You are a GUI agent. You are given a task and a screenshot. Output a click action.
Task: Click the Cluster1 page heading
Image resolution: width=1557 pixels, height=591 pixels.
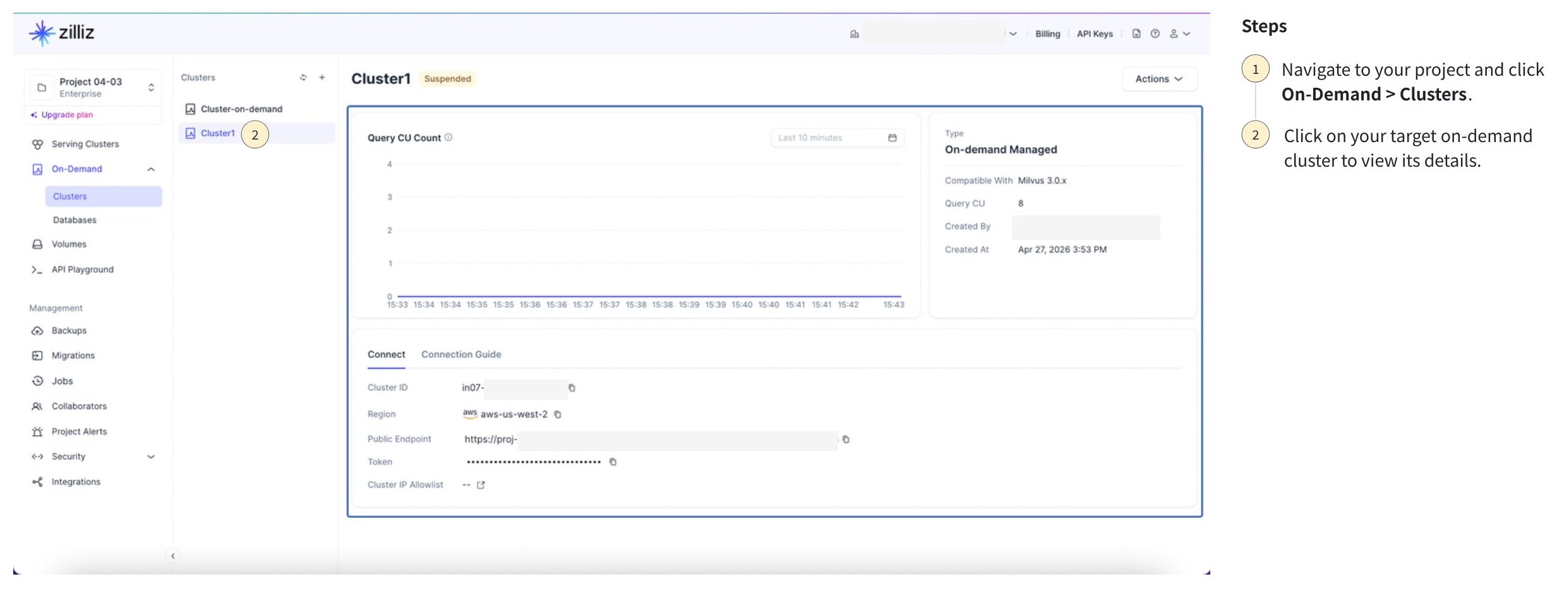(381, 79)
